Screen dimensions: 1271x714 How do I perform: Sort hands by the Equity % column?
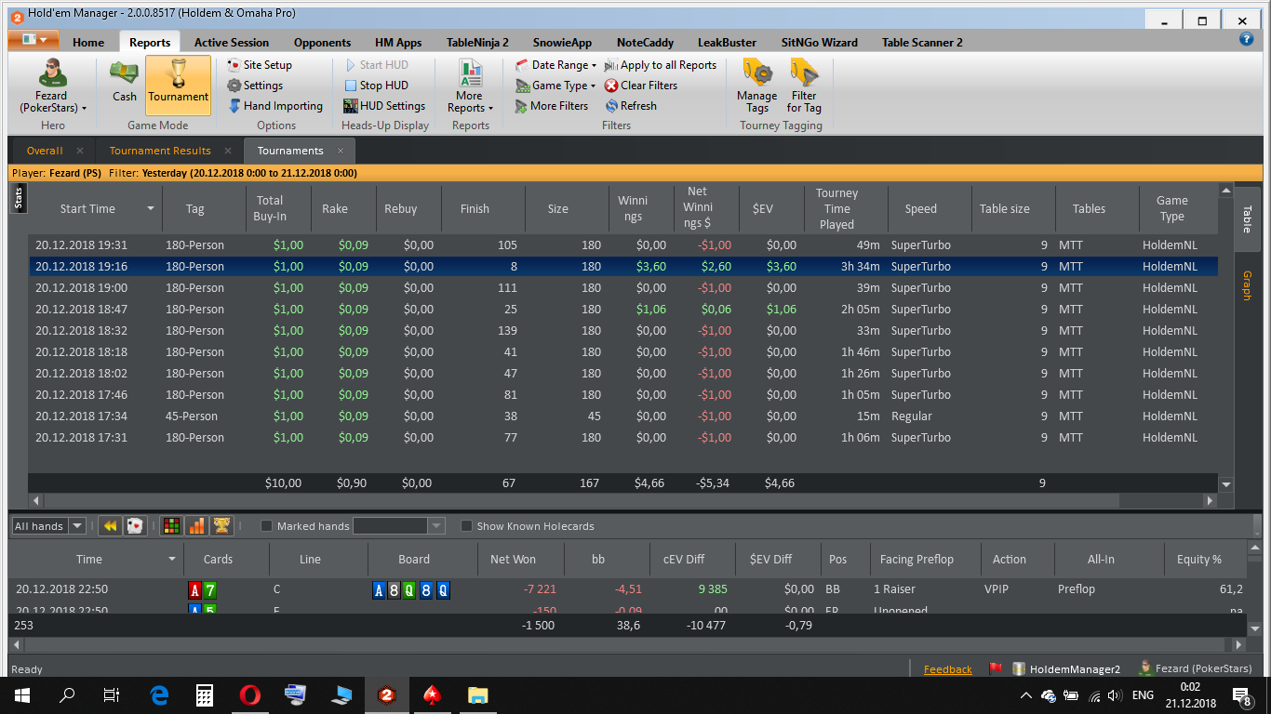1199,560
